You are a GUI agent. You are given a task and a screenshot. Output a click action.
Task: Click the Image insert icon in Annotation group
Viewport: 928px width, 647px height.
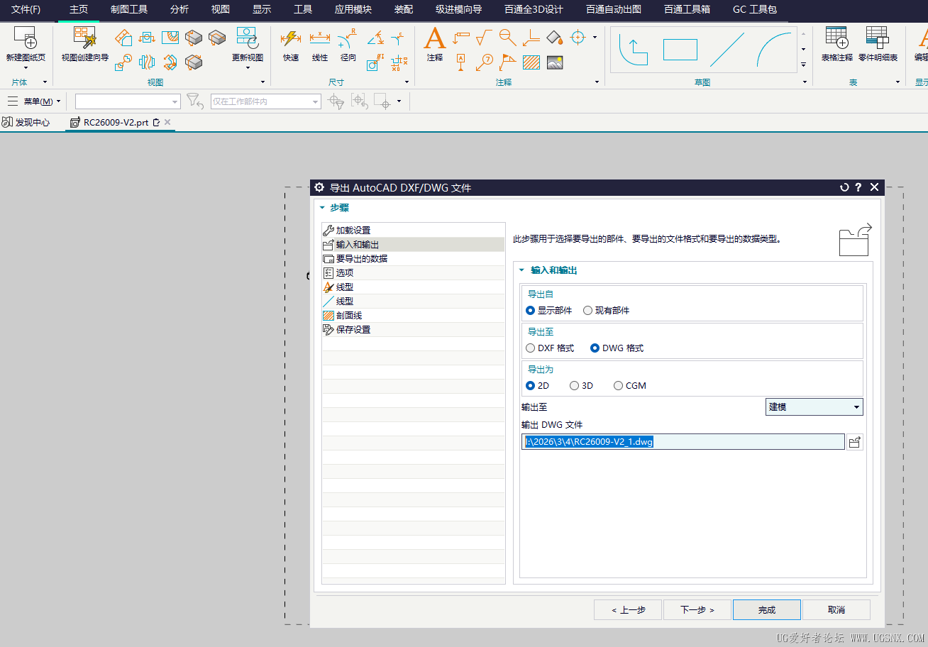[x=555, y=62]
